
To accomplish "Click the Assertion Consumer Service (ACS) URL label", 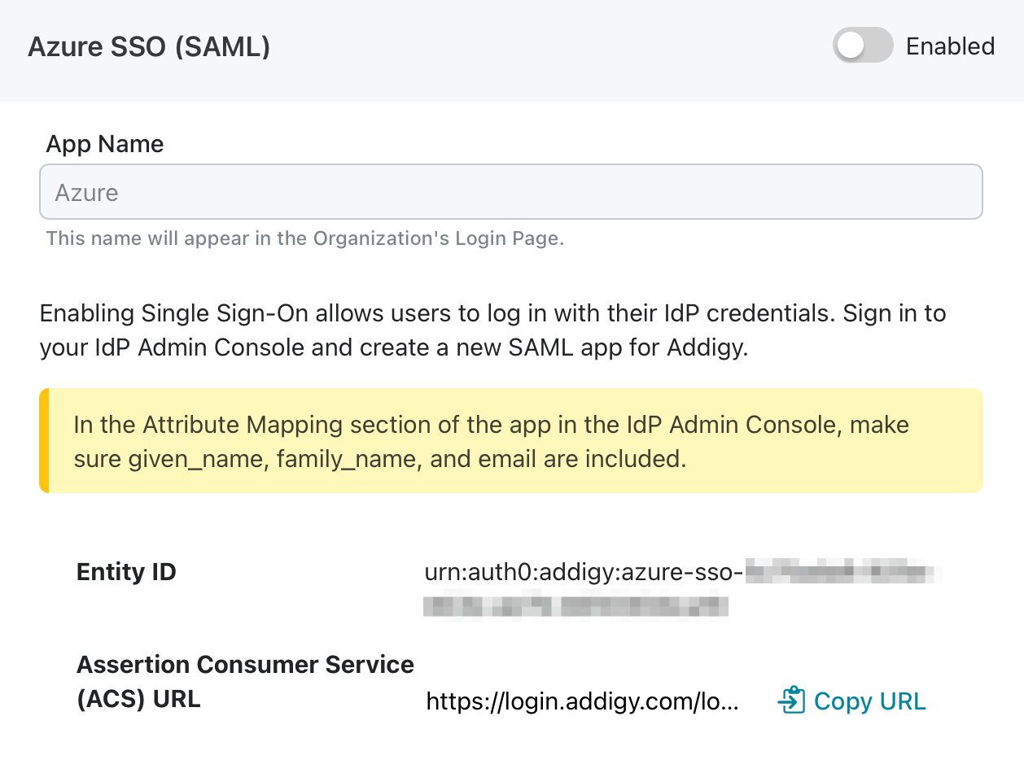I will pyautogui.click(x=245, y=682).
